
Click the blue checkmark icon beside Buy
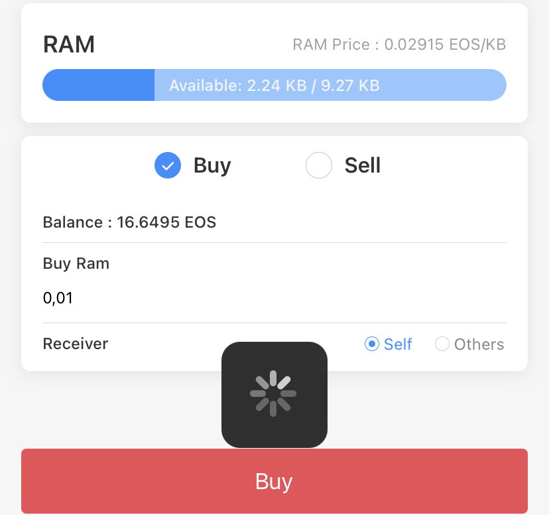coord(168,165)
